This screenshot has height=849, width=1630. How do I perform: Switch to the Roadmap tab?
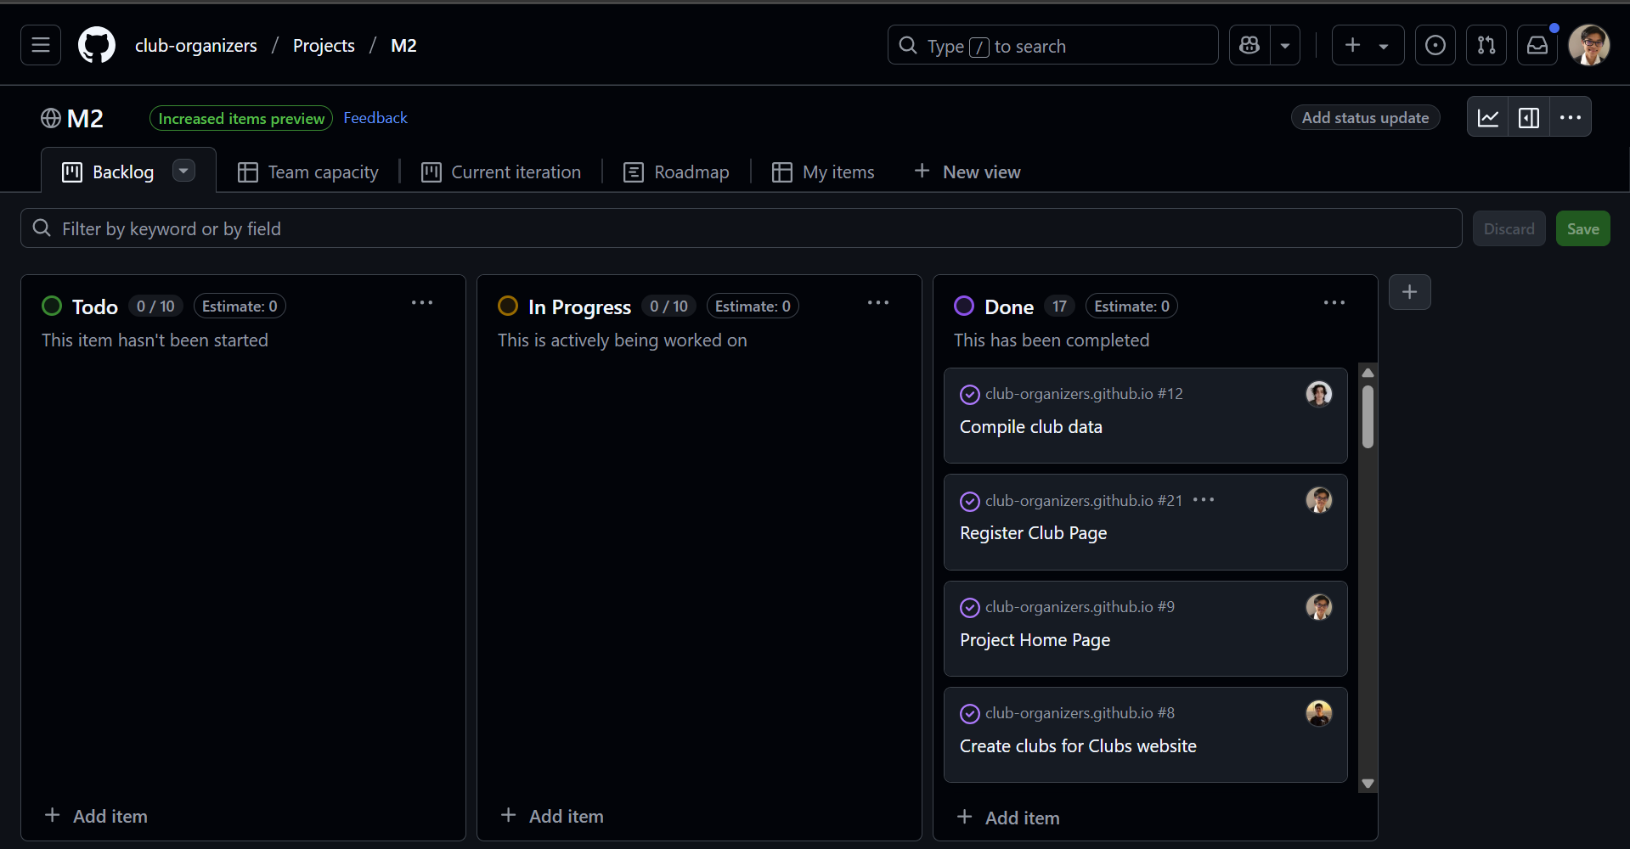pos(676,172)
